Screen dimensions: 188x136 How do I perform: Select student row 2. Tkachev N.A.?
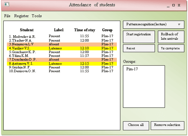(62, 41)
